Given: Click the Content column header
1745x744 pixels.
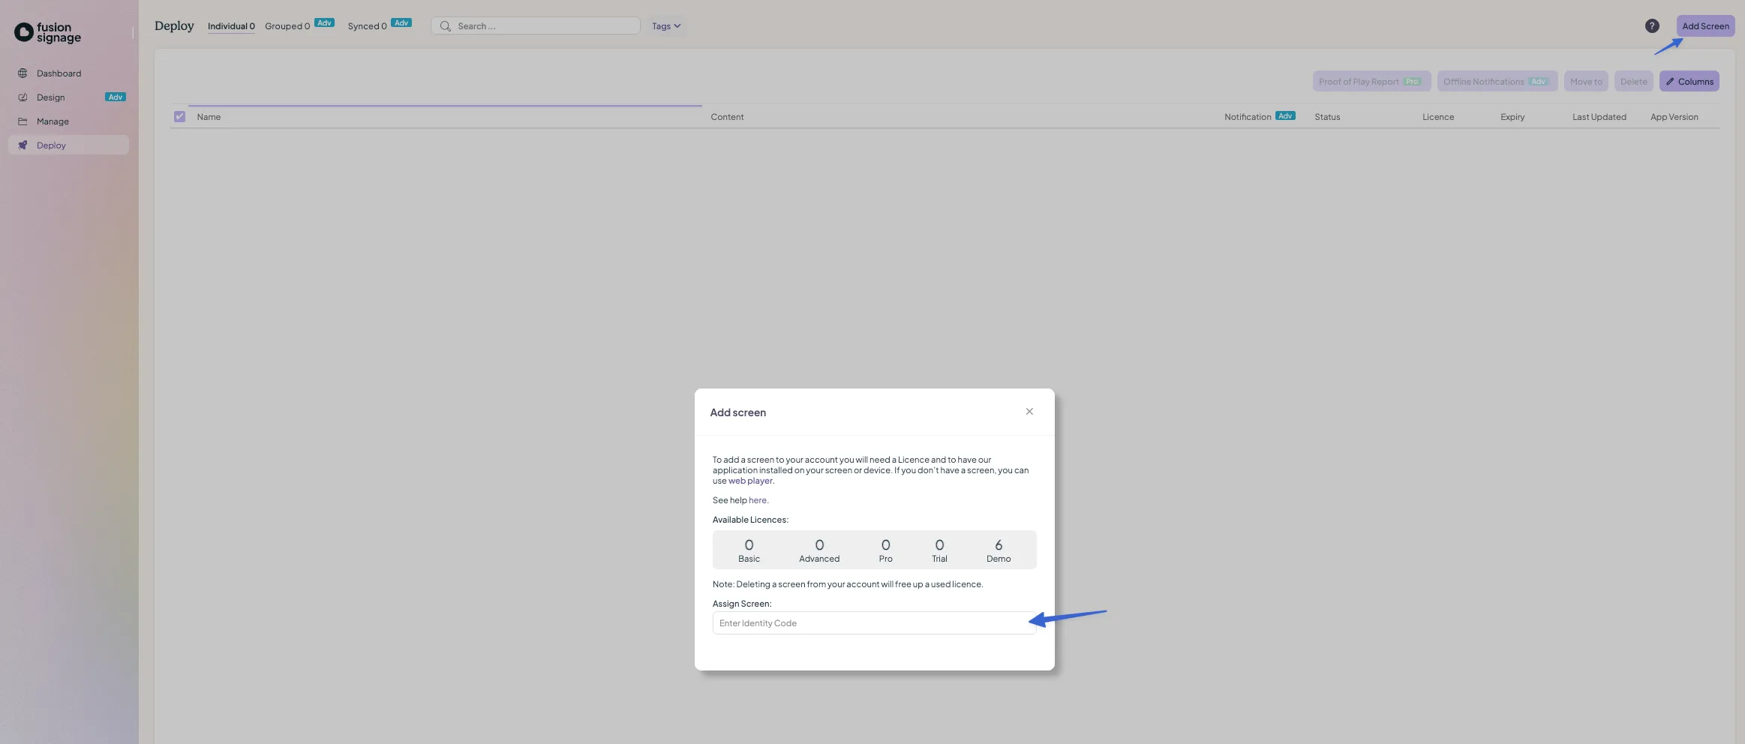Looking at the screenshot, I should (727, 117).
